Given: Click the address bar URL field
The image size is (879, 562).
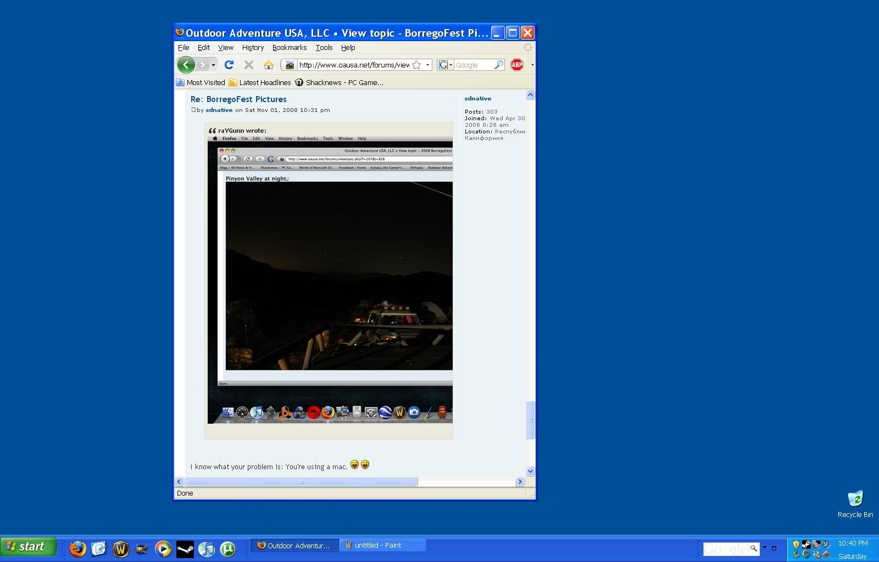Looking at the screenshot, I should coord(353,65).
